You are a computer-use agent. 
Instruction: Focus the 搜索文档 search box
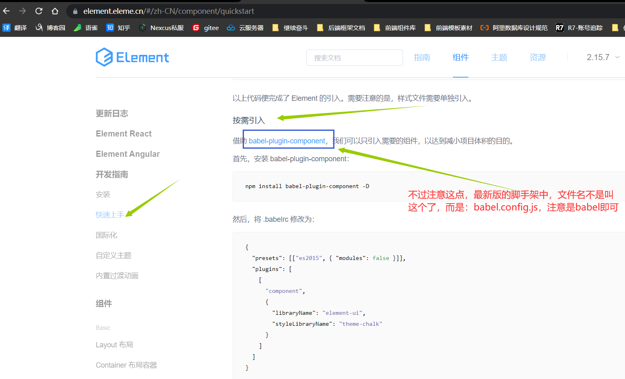click(355, 58)
